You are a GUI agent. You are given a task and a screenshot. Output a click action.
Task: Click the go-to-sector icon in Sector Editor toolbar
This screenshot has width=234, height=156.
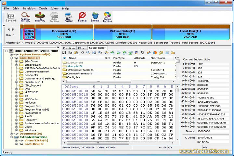coord(100,53)
